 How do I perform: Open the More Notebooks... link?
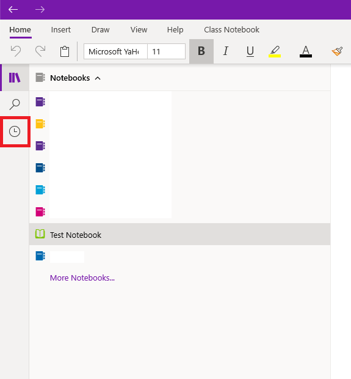point(82,278)
